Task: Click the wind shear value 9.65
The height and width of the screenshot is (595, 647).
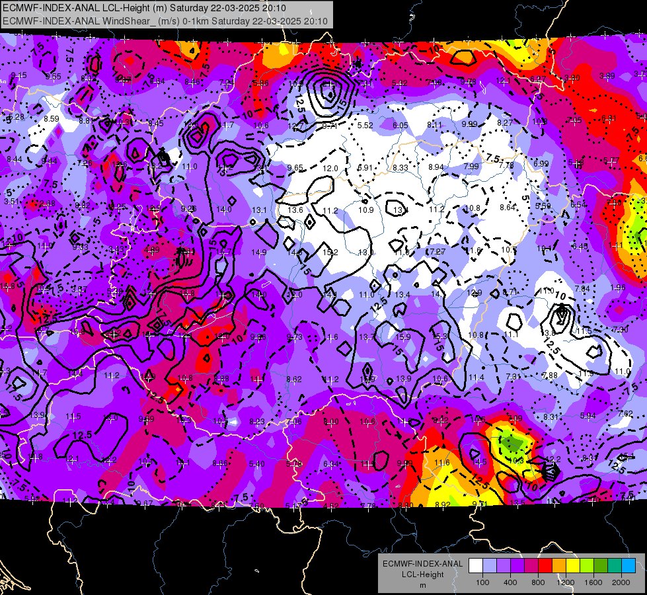Action: [295, 167]
